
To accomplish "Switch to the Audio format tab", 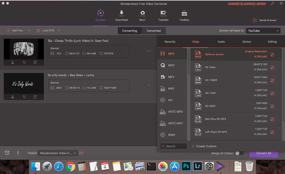I will tap(221, 42).
